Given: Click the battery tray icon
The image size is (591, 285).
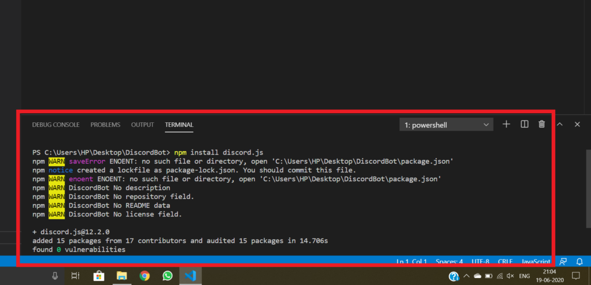Looking at the screenshot, I should (x=489, y=276).
